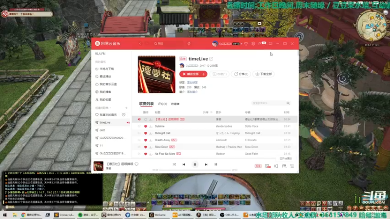
Task: Download the song Sublime
Action: [151, 127]
